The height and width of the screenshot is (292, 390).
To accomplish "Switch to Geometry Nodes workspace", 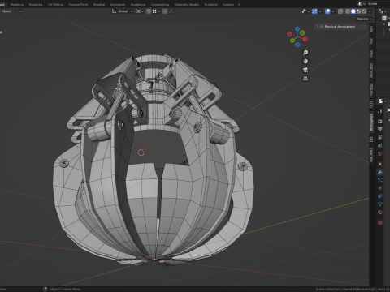I will pos(187,5).
